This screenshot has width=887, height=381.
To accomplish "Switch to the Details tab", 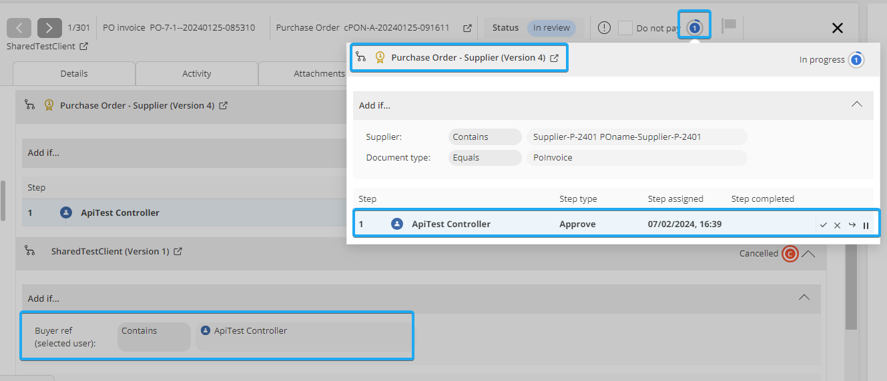I will (73, 73).
